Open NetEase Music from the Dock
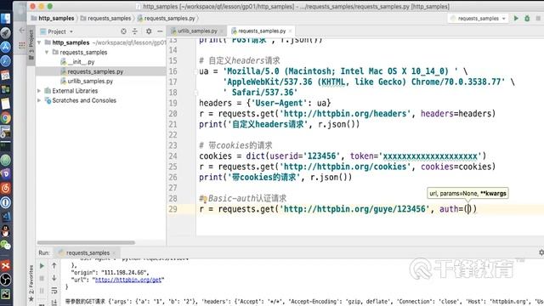Screen dimensions: 544x306 click(6, 189)
